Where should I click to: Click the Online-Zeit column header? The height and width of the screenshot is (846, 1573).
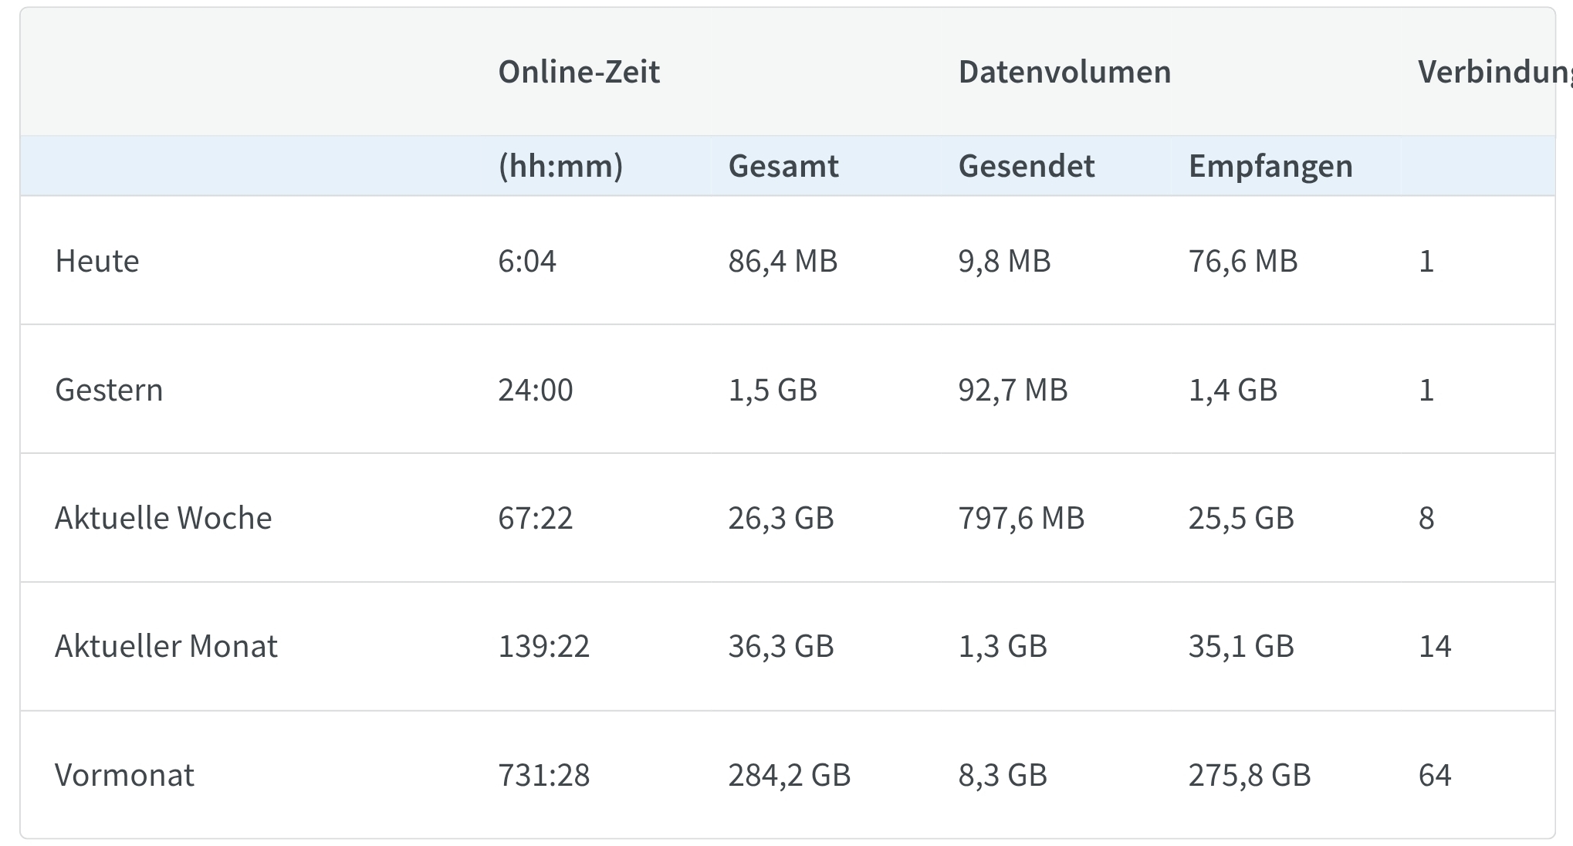pos(579,72)
